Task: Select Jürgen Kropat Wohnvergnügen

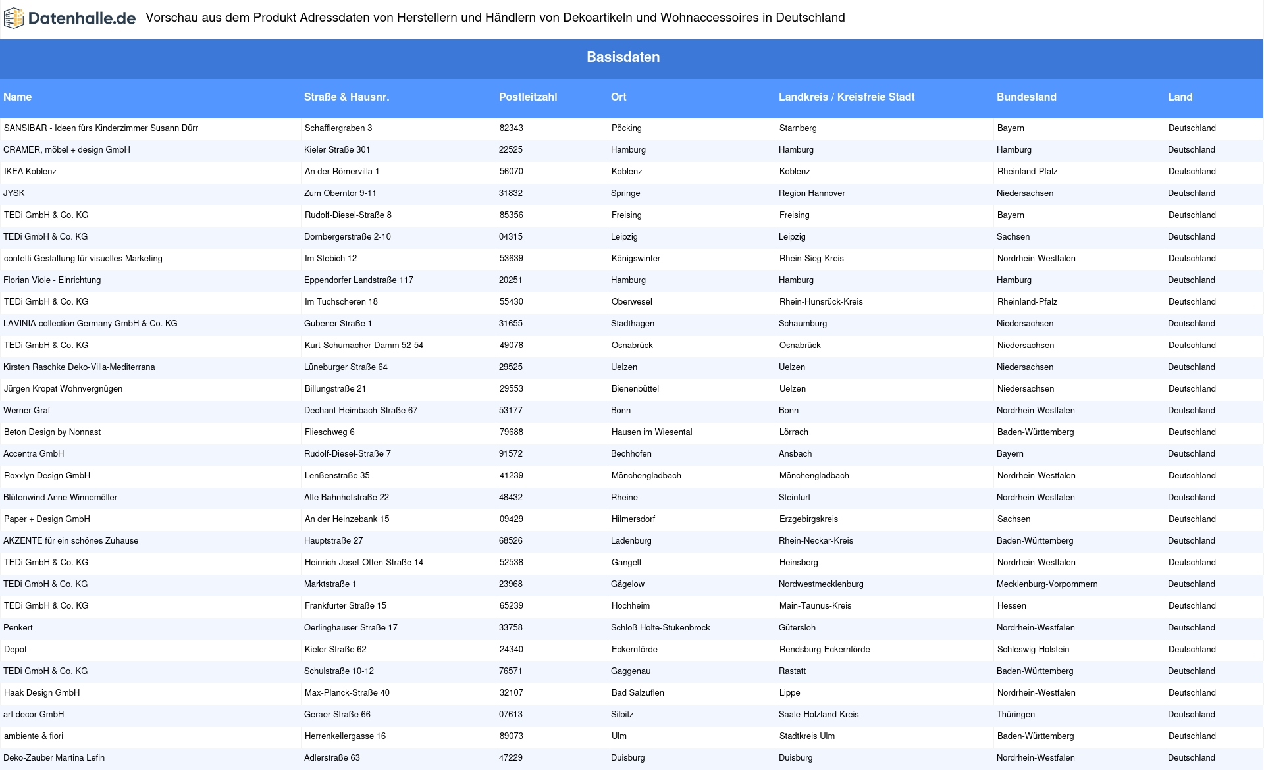Action: click(x=63, y=388)
